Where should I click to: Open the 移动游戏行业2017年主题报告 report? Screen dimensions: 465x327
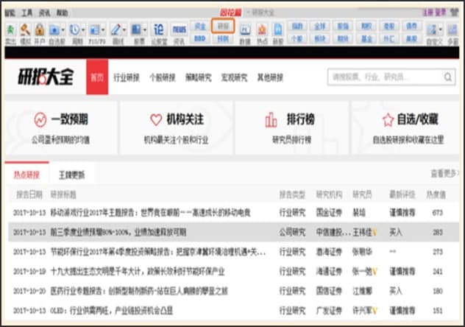point(151,213)
